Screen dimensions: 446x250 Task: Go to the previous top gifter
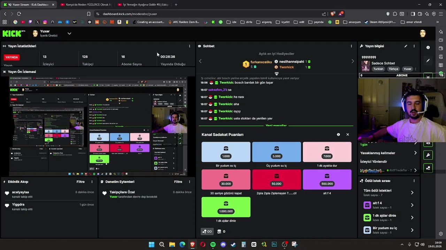[x=200, y=61]
